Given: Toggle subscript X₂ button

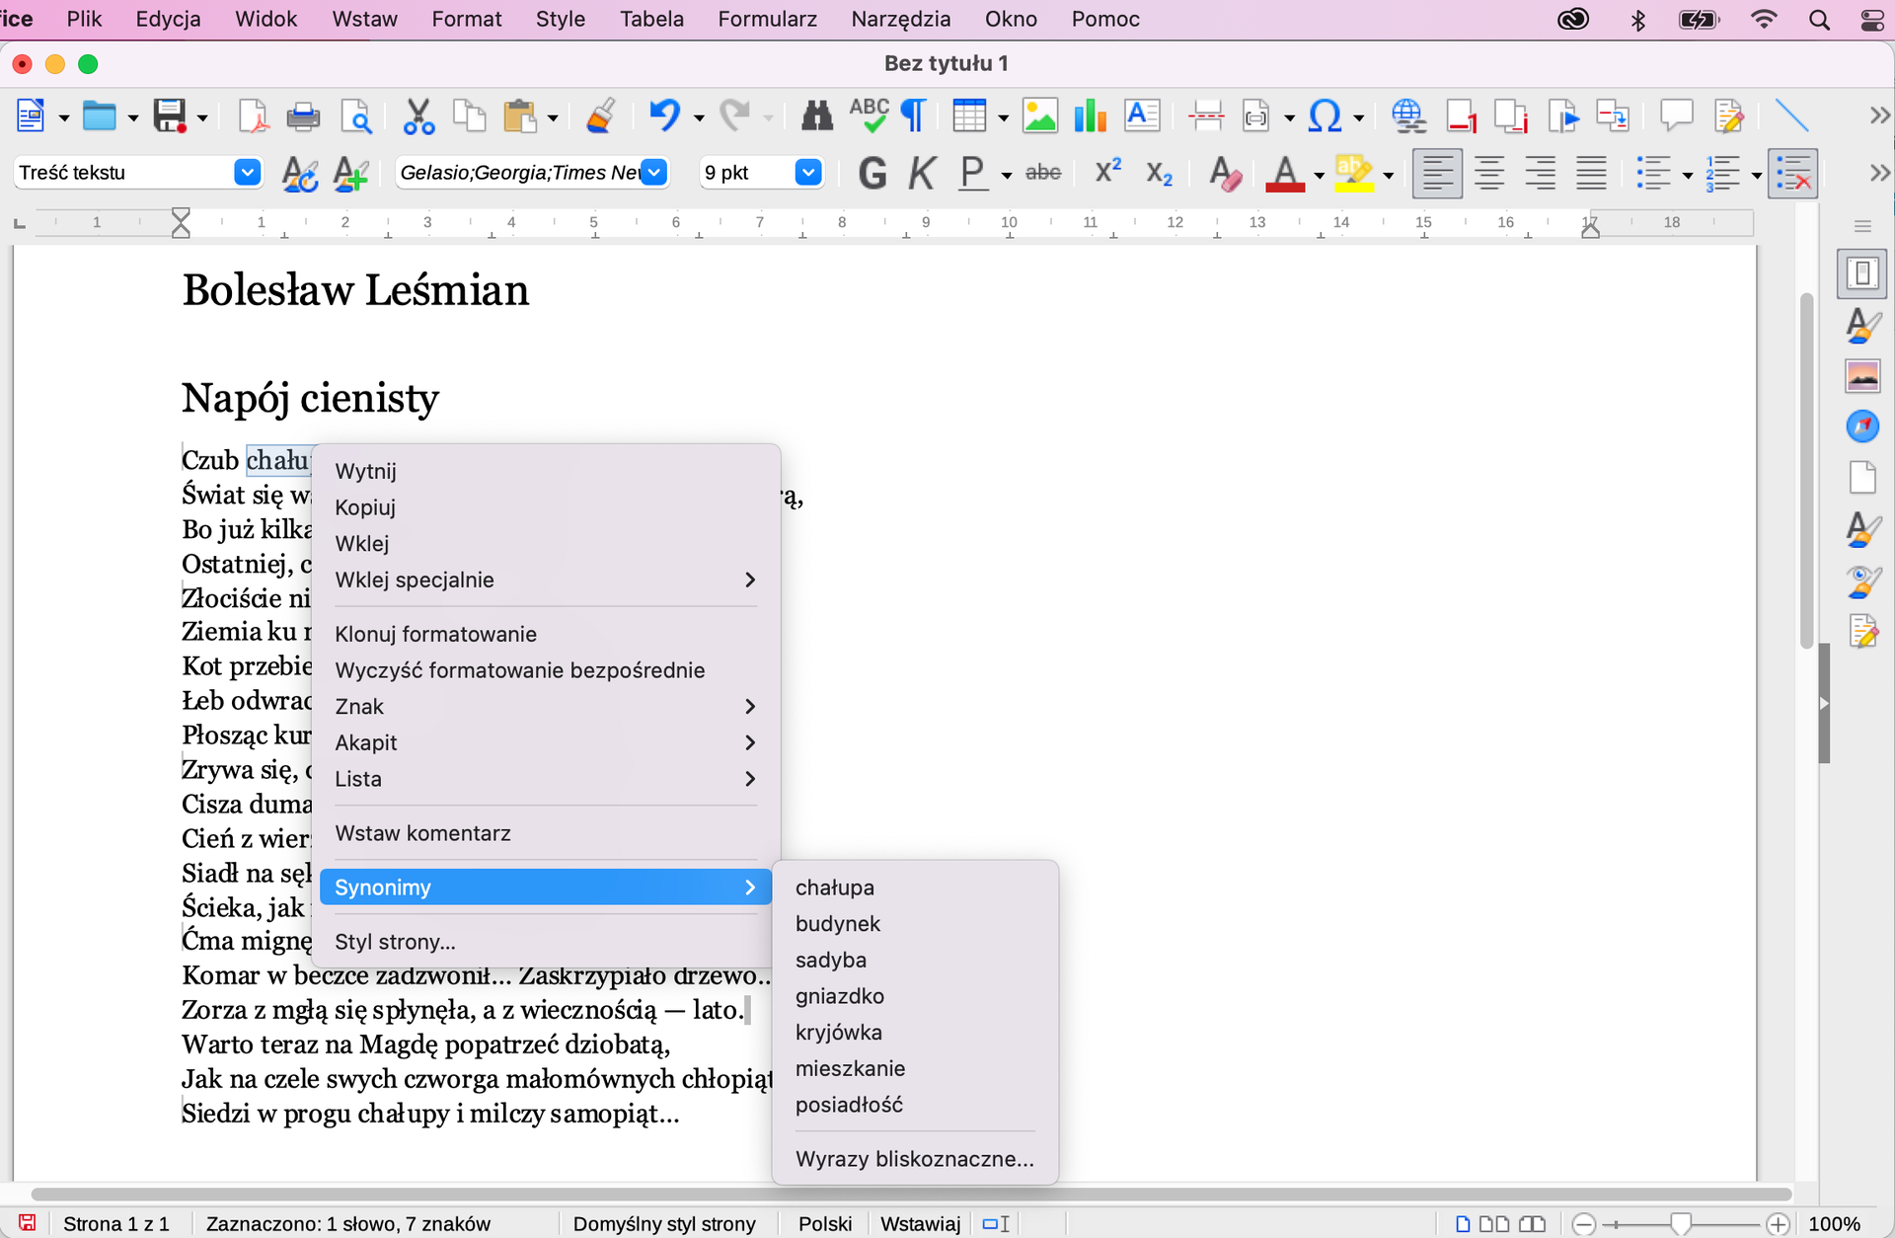Looking at the screenshot, I should pos(1159,175).
